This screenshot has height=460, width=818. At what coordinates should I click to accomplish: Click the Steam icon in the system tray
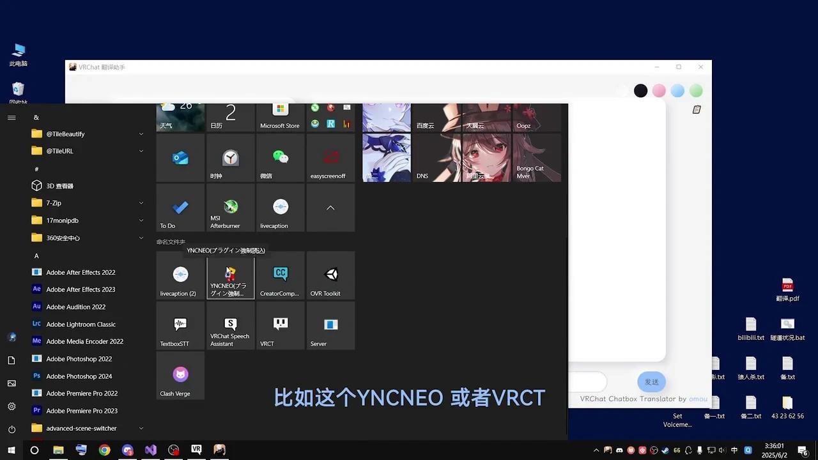tap(665, 450)
